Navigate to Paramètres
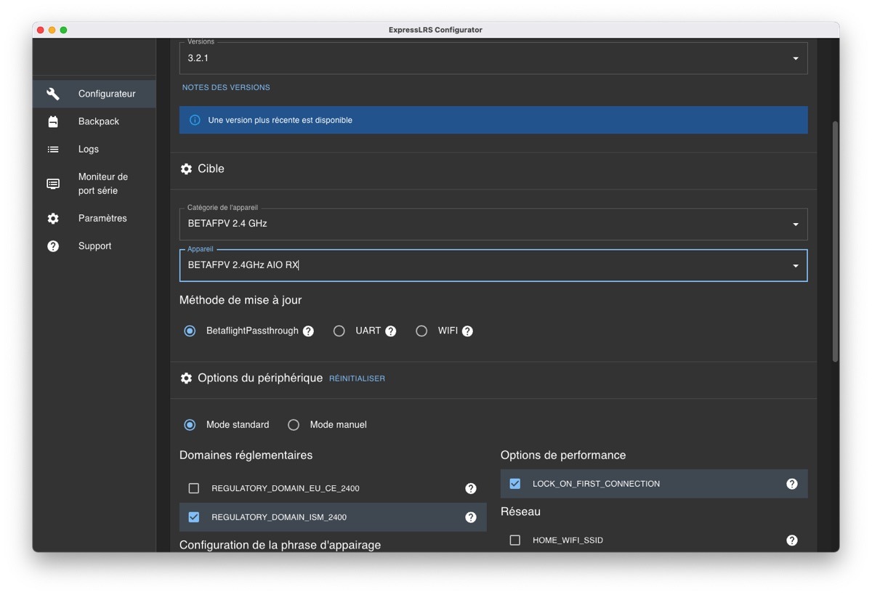The width and height of the screenshot is (872, 595). tap(94, 219)
